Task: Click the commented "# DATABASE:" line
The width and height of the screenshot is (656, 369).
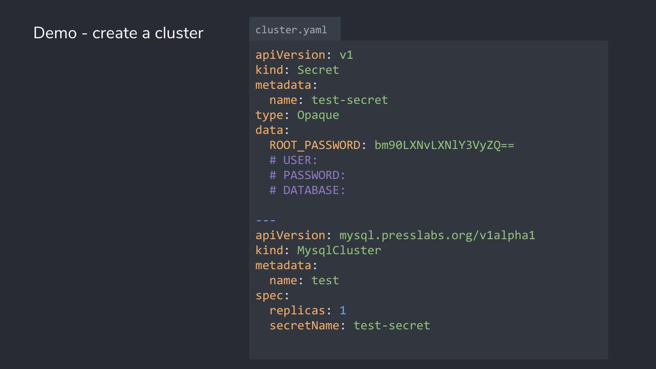Action: click(x=307, y=190)
